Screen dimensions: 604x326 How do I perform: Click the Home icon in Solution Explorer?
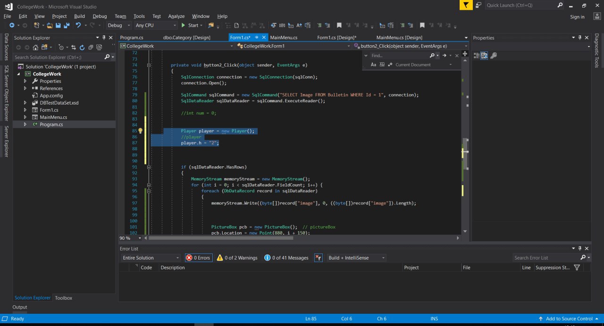pos(35,47)
